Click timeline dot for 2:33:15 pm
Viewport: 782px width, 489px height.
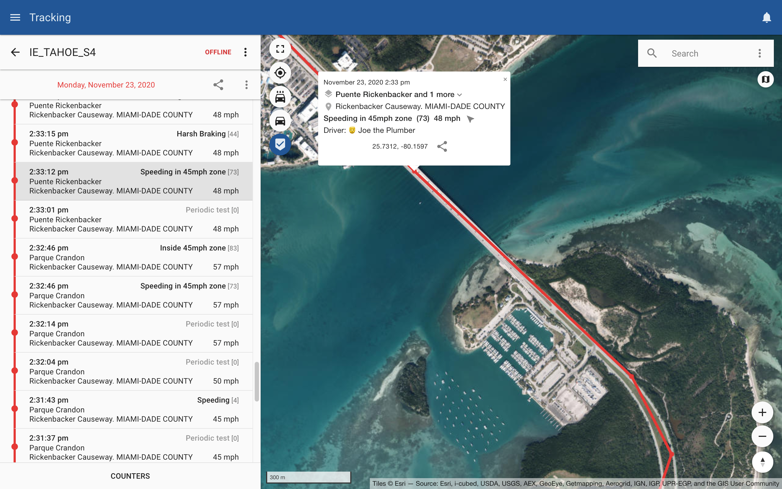(15, 142)
